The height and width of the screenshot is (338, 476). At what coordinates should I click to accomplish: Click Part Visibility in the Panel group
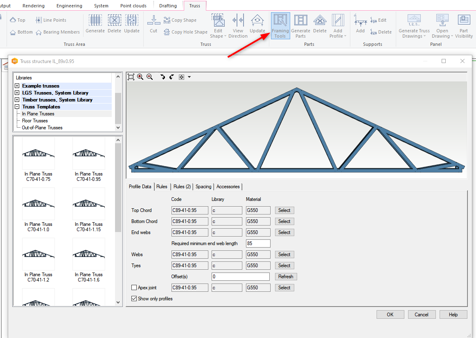464,25
